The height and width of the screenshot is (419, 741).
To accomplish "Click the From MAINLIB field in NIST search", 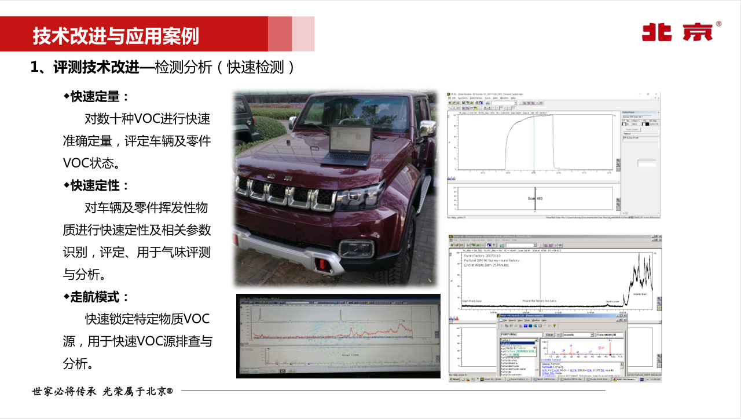I will point(609,335).
